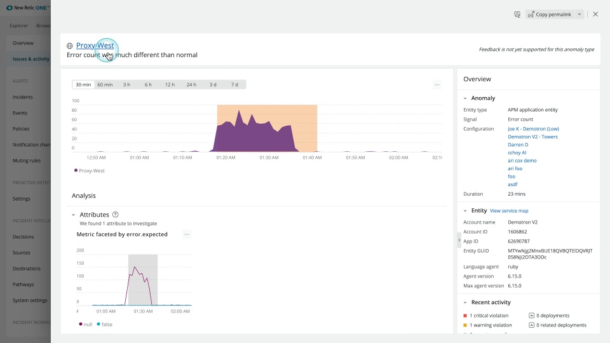The height and width of the screenshot is (343, 610).
Task: Open Demotron V2 - Towers configuration
Action: pyautogui.click(x=532, y=137)
